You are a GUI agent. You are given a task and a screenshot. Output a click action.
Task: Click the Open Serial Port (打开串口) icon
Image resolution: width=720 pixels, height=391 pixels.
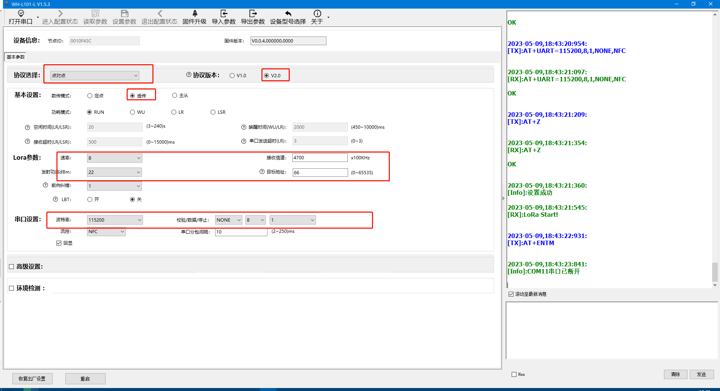[x=21, y=14]
